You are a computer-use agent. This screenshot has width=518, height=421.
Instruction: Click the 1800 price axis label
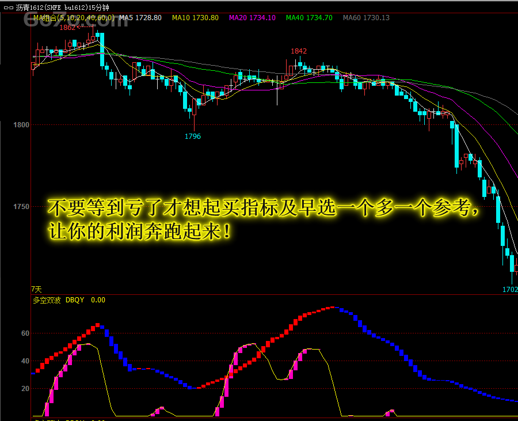click(x=21, y=125)
